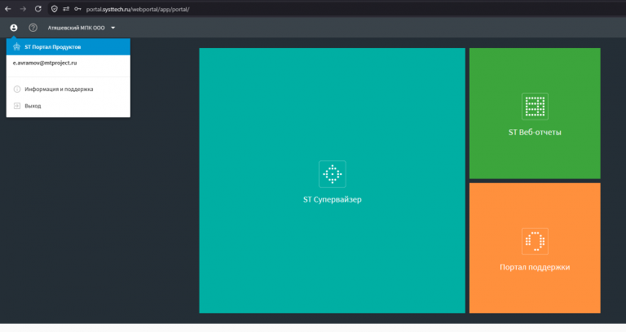This screenshot has height=332, width=626.
Task: Click the ST Портал Продуктов logo icon
Action: (16, 46)
